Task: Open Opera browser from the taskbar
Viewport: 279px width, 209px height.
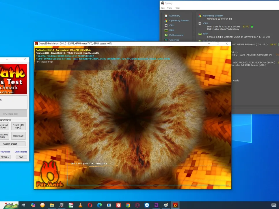Action: tap(90, 205)
